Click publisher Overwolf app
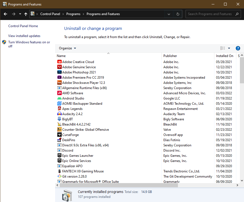The image size is (244, 202). [173, 135]
